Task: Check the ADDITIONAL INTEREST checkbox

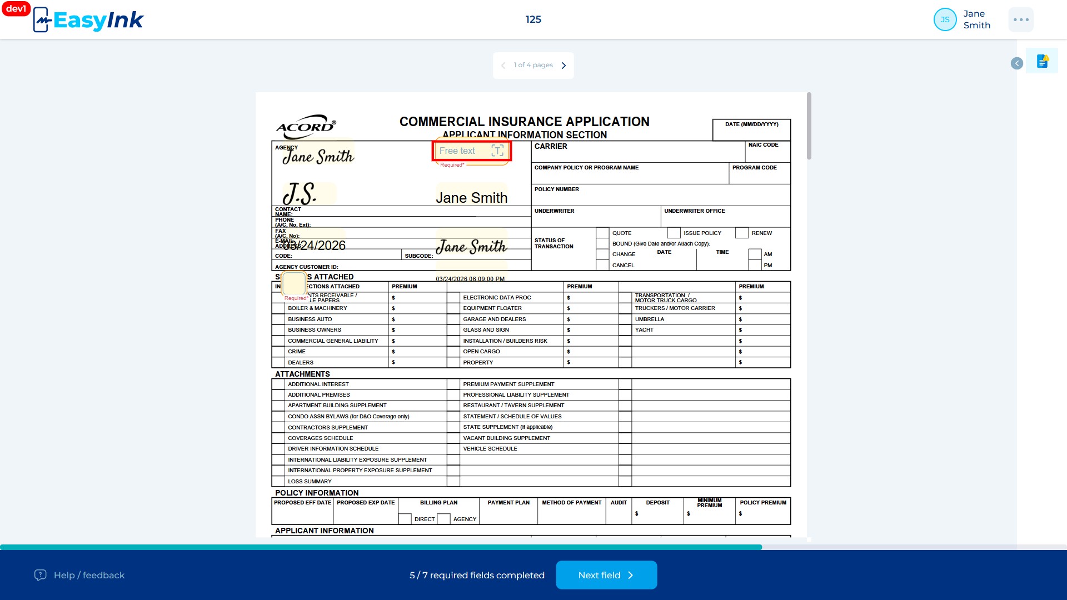Action: pos(278,384)
